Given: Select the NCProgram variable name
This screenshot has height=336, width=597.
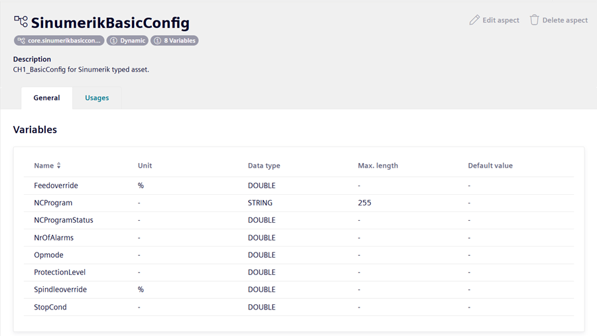Looking at the screenshot, I should pyautogui.click(x=53, y=203).
